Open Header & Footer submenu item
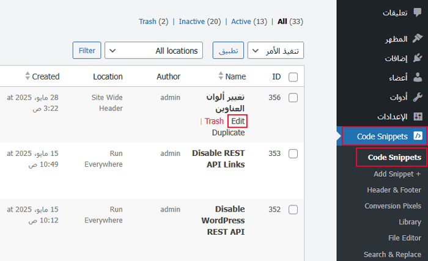 (394, 190)
